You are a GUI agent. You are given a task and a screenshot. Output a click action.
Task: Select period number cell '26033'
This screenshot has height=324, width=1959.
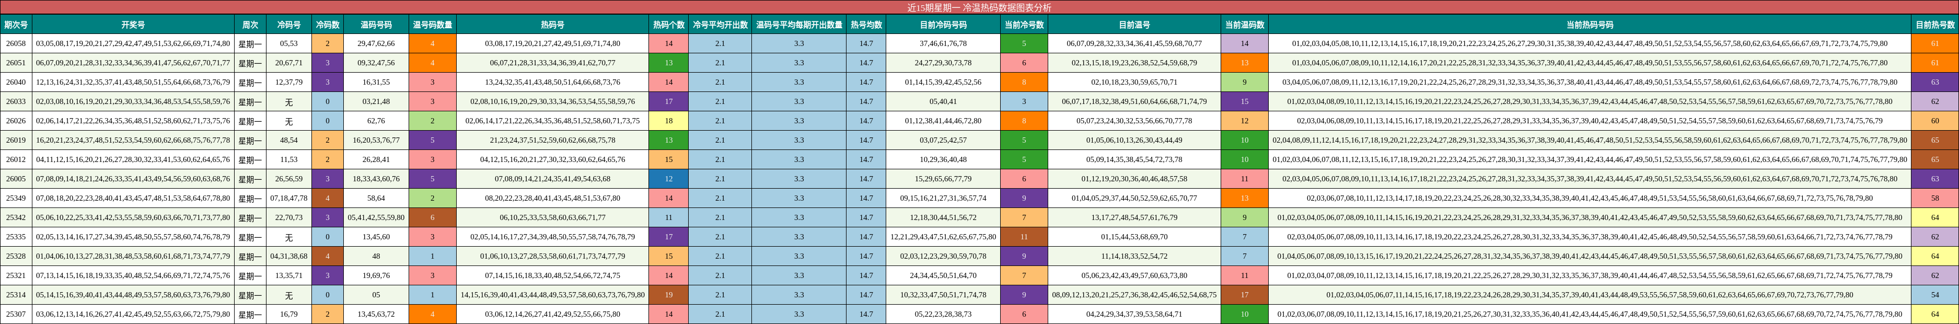tap(16, 101)
